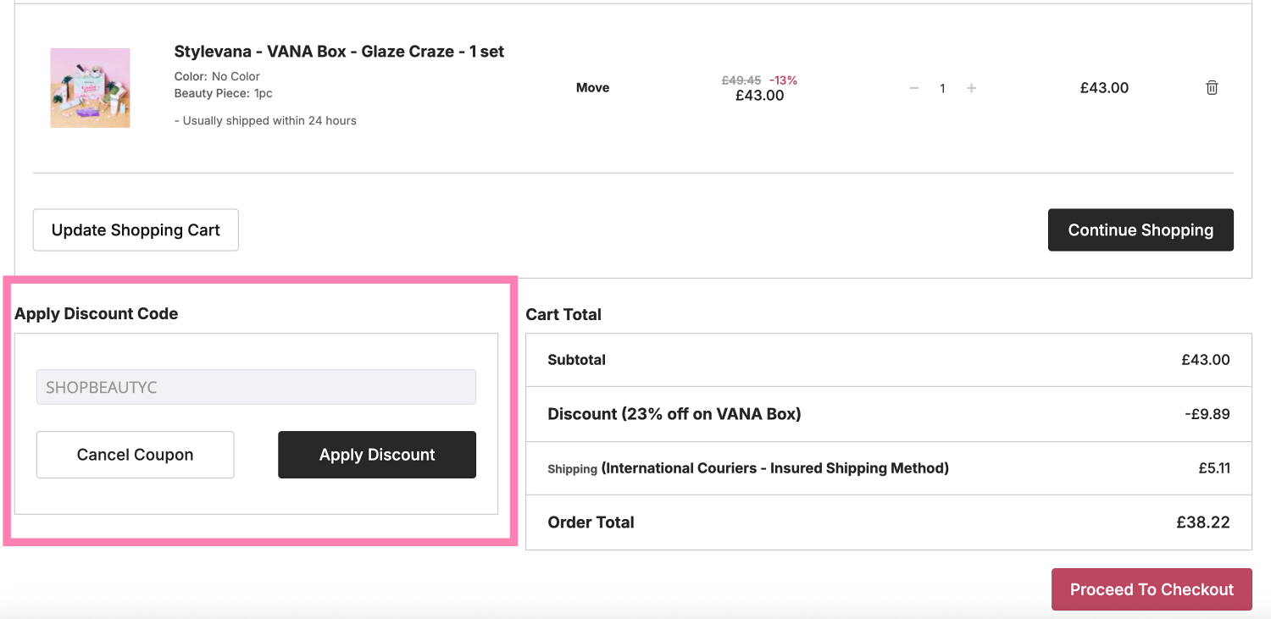Increase quantity with the plus button
The image size is (1271, 619).
click(971, 88)
